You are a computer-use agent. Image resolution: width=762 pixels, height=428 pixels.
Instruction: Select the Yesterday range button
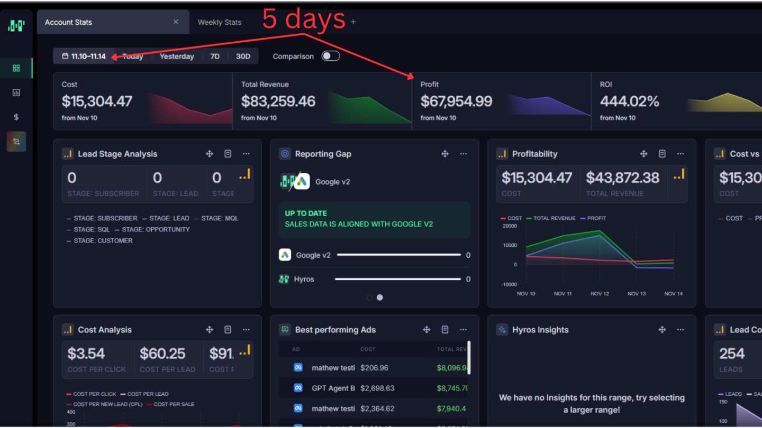pos(177,56)
